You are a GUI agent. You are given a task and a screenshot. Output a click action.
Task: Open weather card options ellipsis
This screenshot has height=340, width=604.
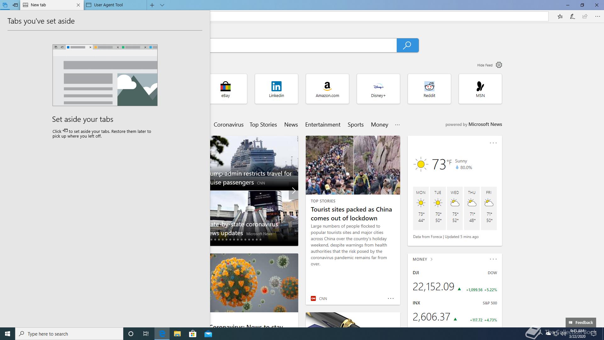click(493, 143)
